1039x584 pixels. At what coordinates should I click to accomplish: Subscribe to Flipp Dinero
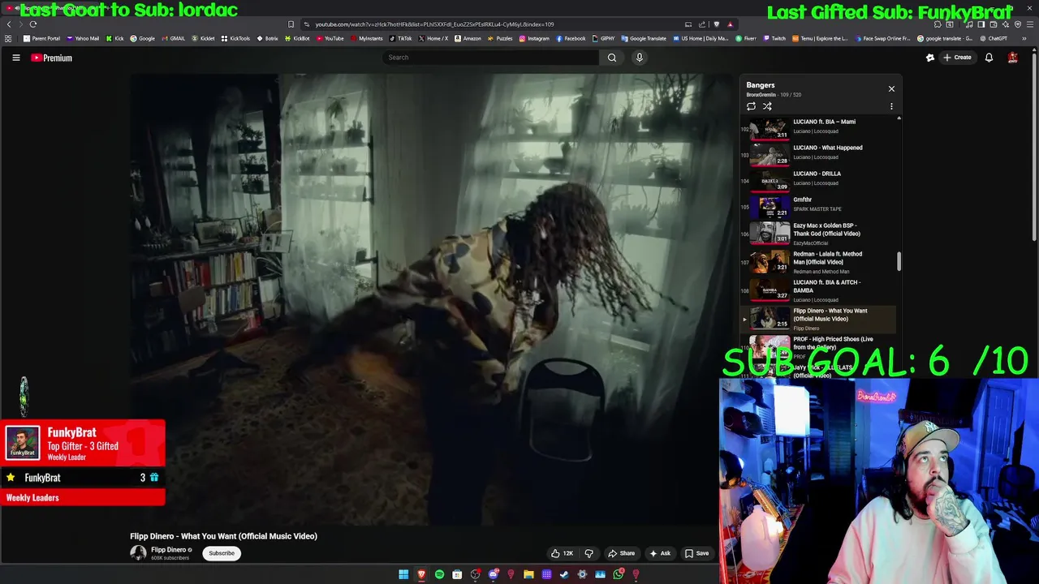(222, 553)
